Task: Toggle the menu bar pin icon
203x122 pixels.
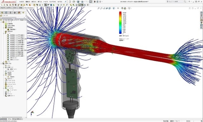Action: [66, 2]
